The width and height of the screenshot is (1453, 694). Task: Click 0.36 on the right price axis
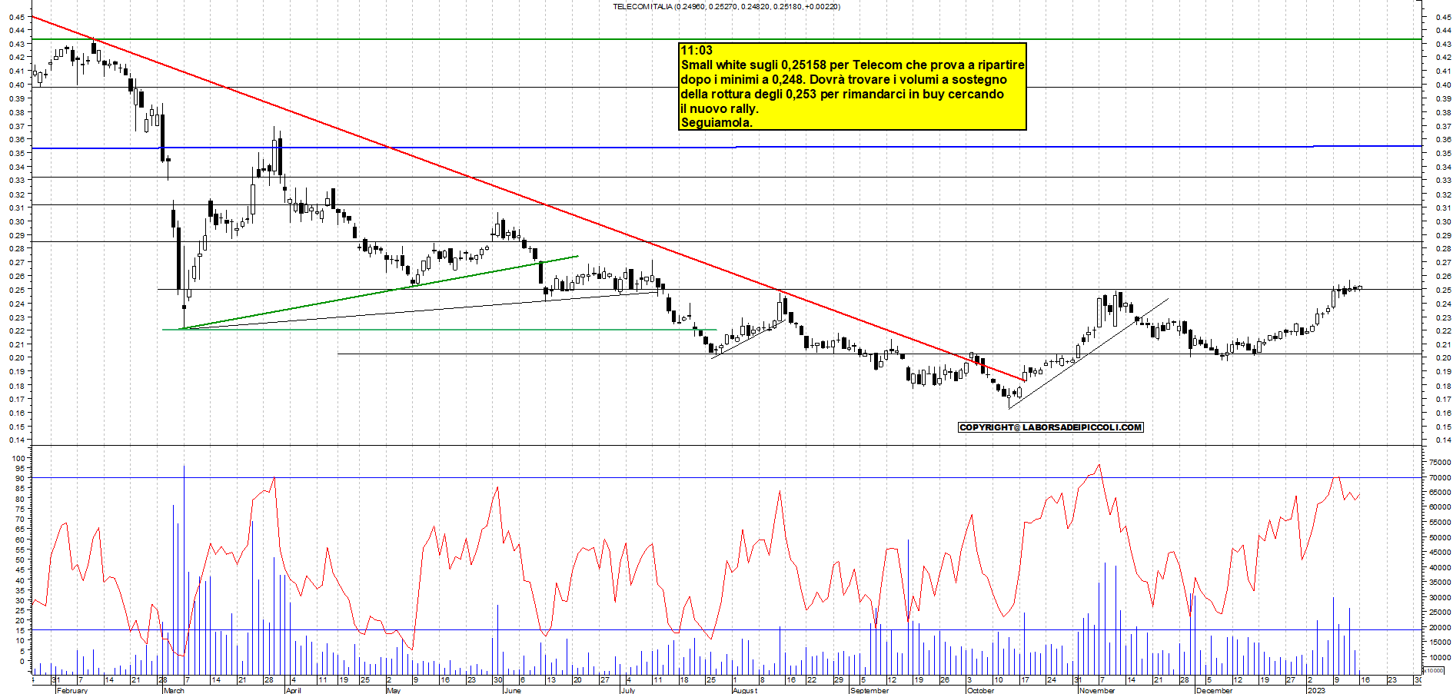[1443, 140]
